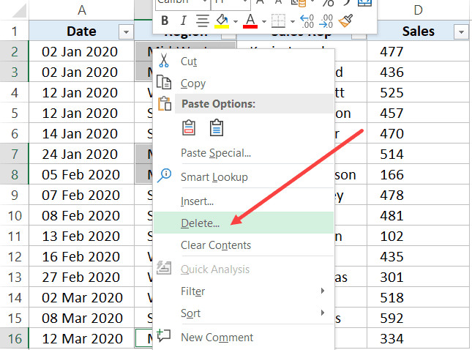Open the Sales column filter dropdown

click(461, 31)
